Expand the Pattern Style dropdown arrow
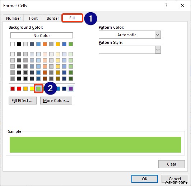Viewport: 191px width, 186px height. pos(158,50)
